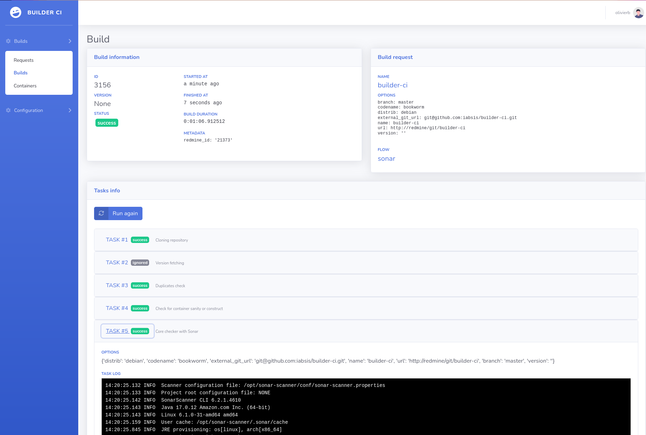Click the 'branch: master' option line
Screen dimensions: 646x435
click(395, 102)
